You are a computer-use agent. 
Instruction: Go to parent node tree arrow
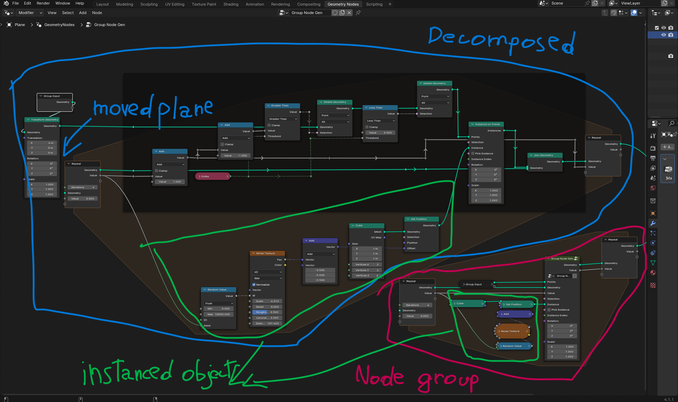605,13
